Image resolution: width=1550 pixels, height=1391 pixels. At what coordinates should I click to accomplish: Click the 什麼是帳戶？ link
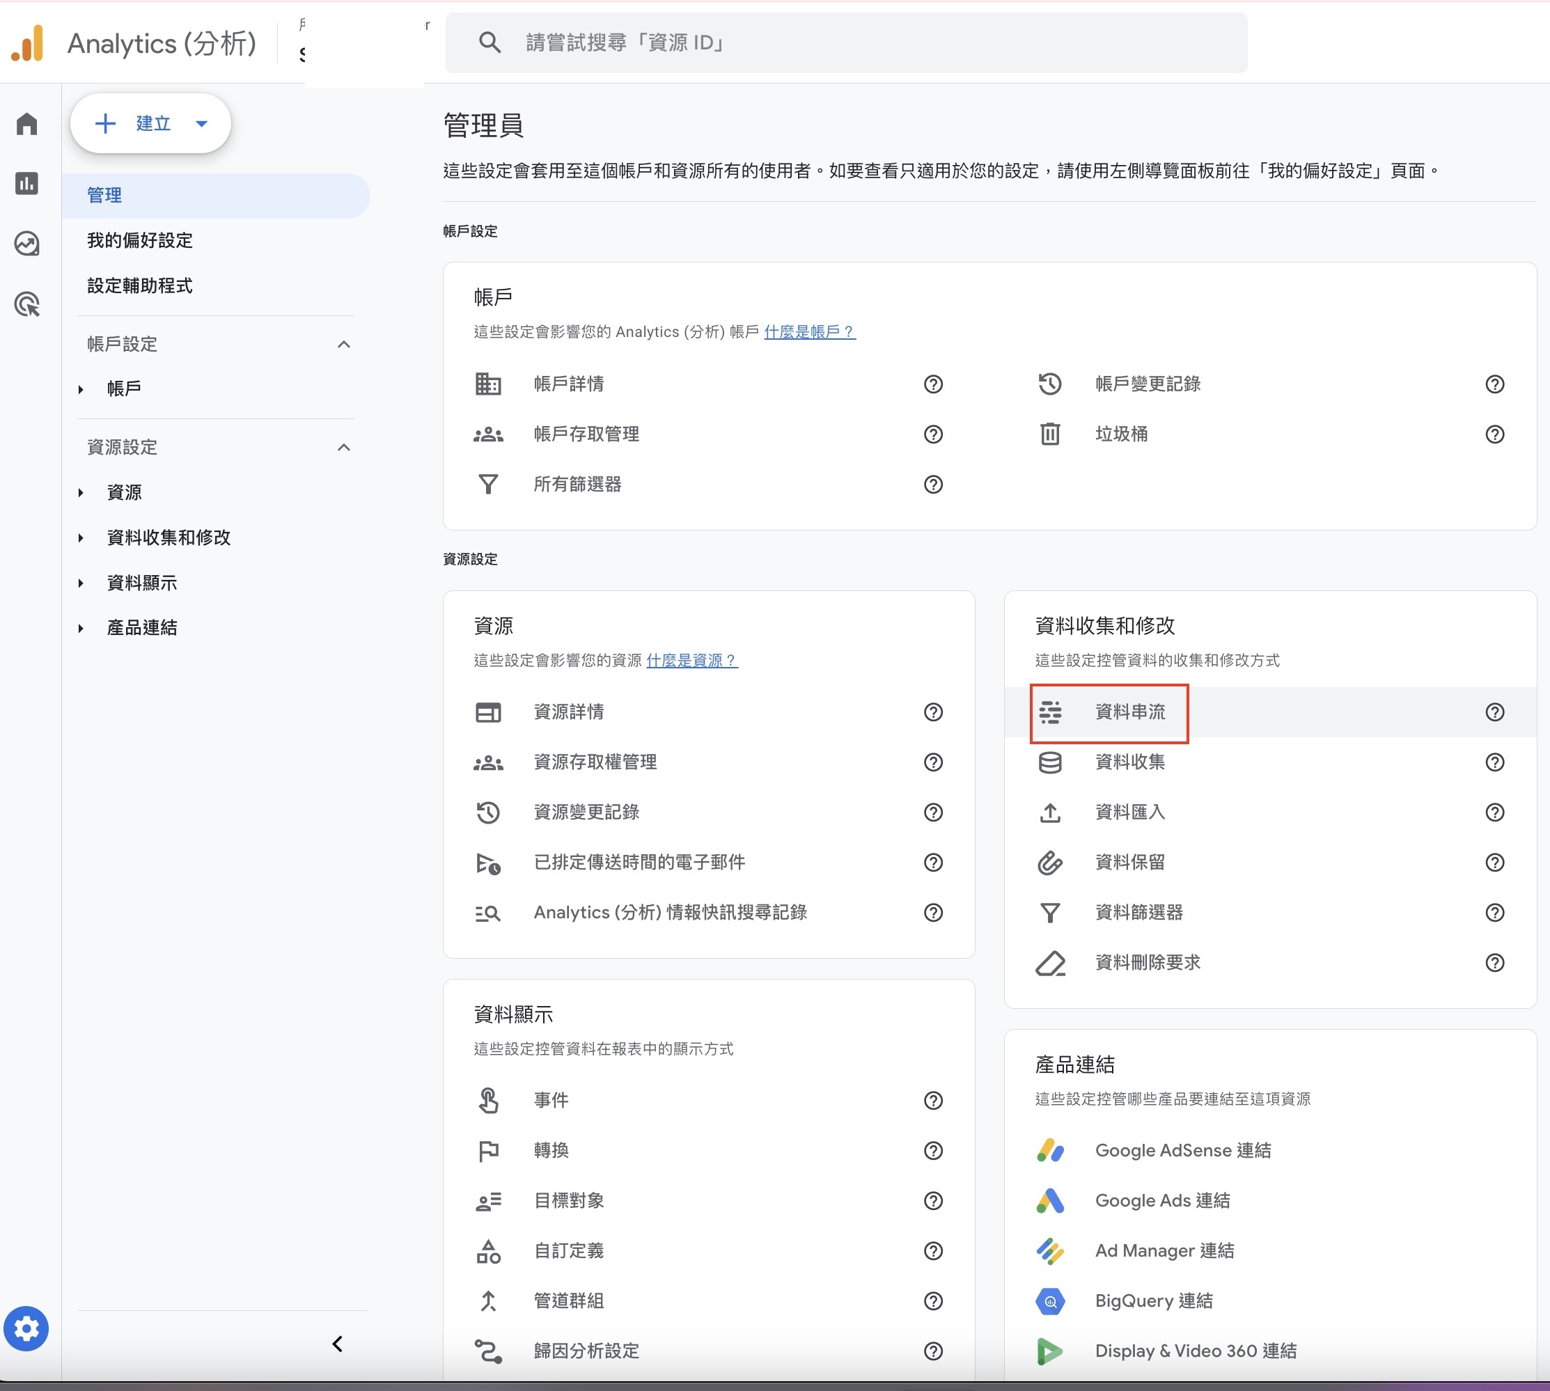(x=809, y=331)
